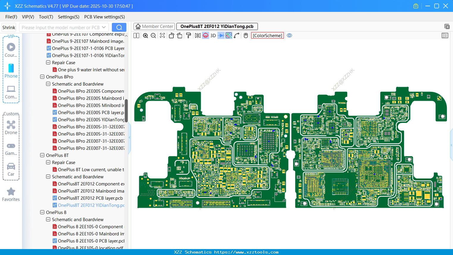Click the Shrink button
Viewport: 453px width, 255px height.
[x=9, y=27]
